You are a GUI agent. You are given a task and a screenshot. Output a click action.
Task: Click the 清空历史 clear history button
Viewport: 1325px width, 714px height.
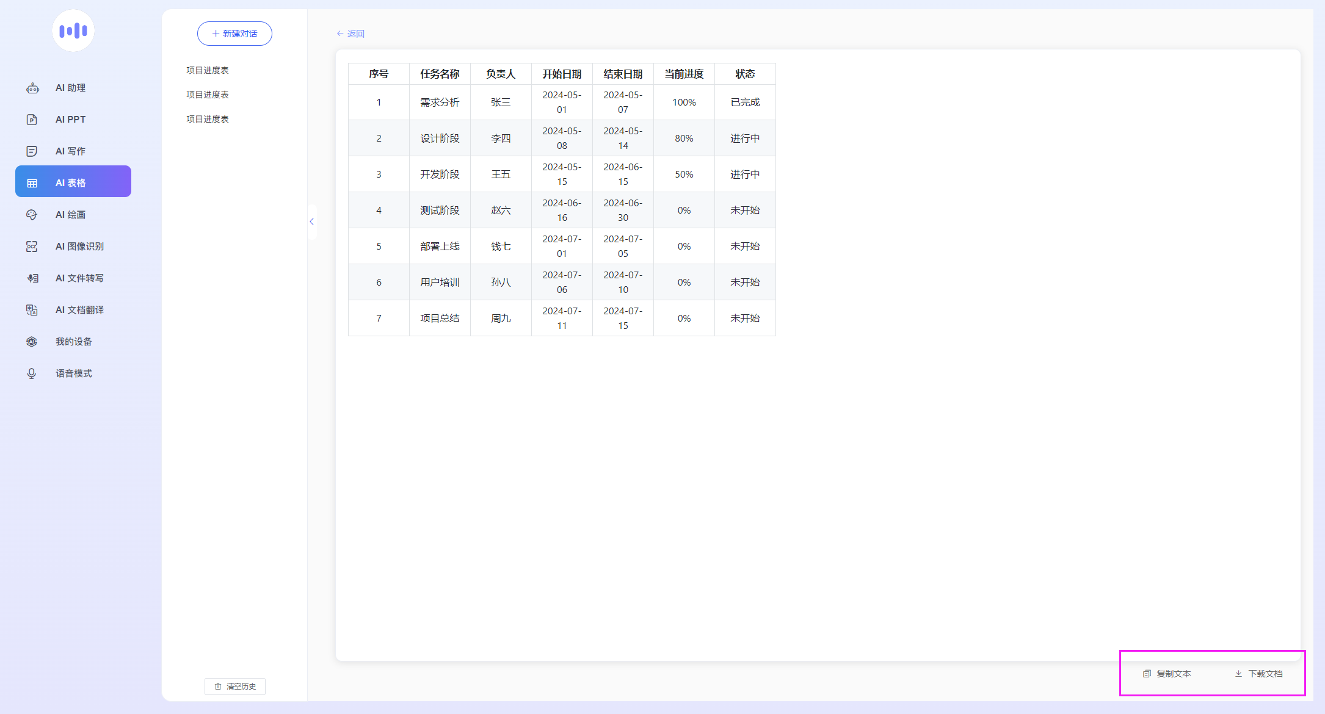point(235,687)
